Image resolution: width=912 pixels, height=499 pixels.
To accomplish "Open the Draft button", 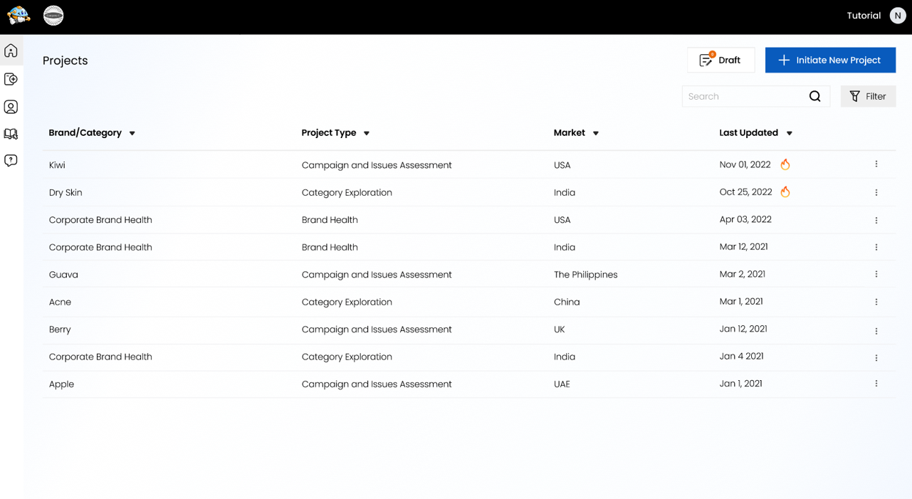I will 720,61.
